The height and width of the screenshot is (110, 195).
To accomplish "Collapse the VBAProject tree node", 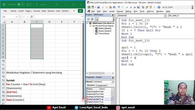I will (87, 23).
